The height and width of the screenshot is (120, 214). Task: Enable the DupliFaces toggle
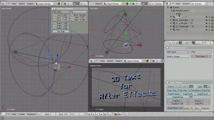point(203,94)
